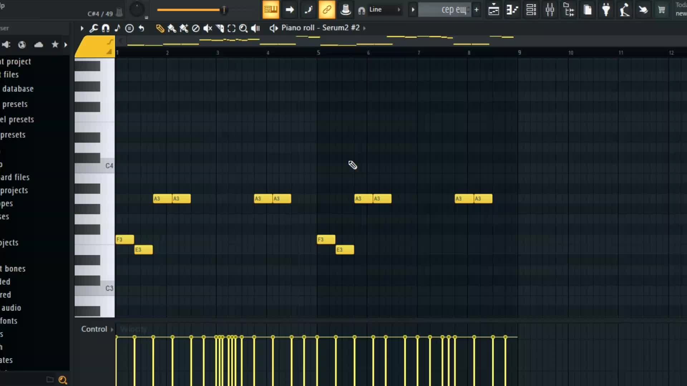The width and height of the screenshot is (687, 386).
Task: Open the browser online globe tab
Action: [22, 44]
